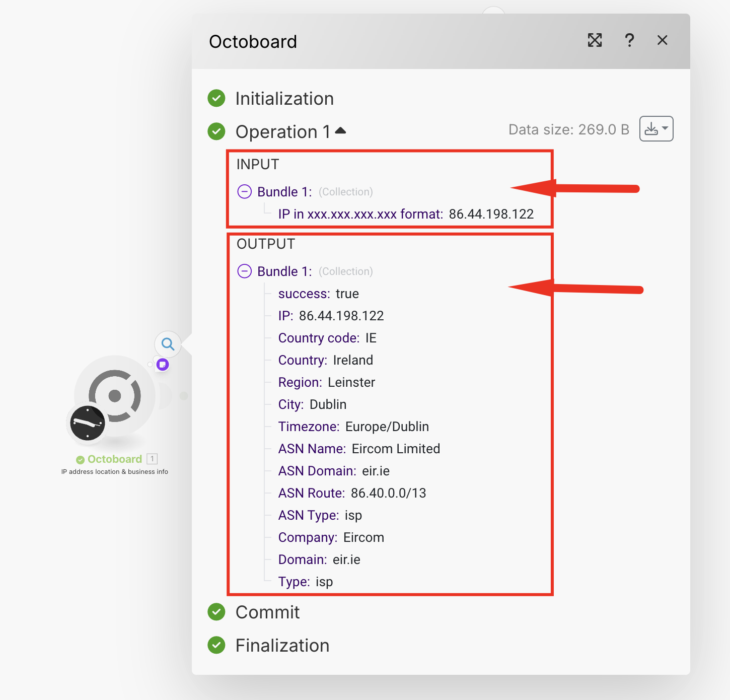Screen dimensions: 730x700
Task: Click the green checkmark beside Commit
Action: tap(216, 612)
